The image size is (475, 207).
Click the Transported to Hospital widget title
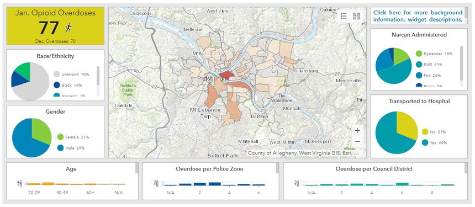pyautogui.click(x=419, y=101)
